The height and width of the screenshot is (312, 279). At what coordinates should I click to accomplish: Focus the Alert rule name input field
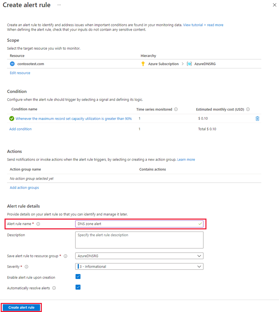pyautogui.click(x=139, y=224)
